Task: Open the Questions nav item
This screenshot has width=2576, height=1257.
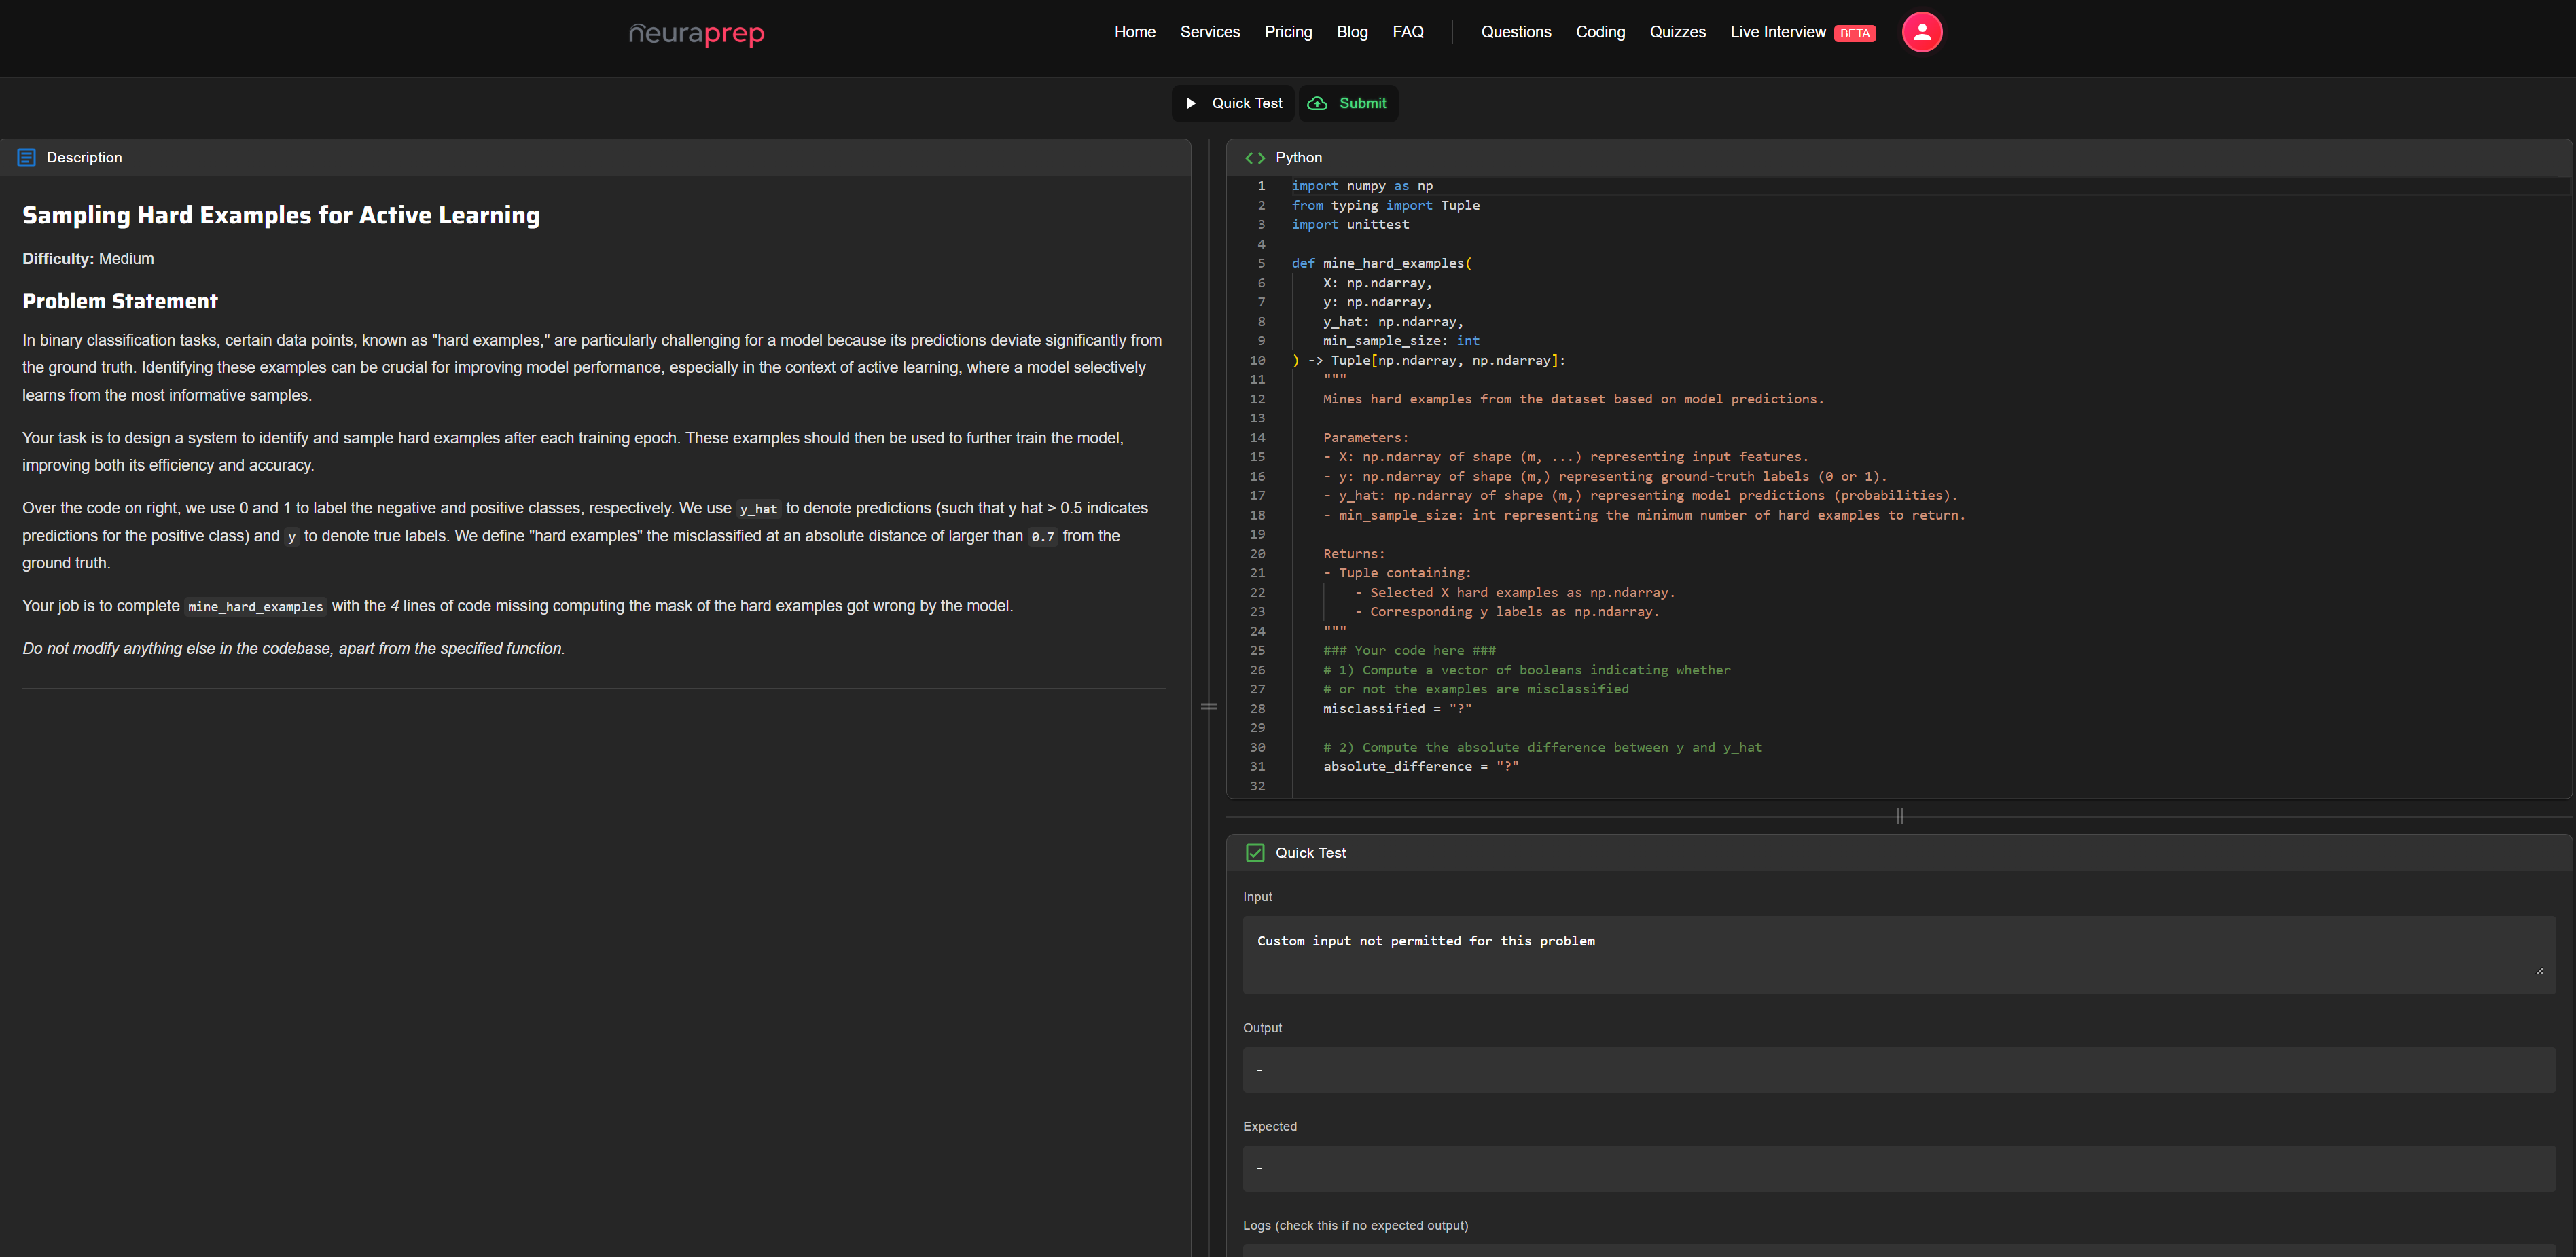Action: [1516, 32]
